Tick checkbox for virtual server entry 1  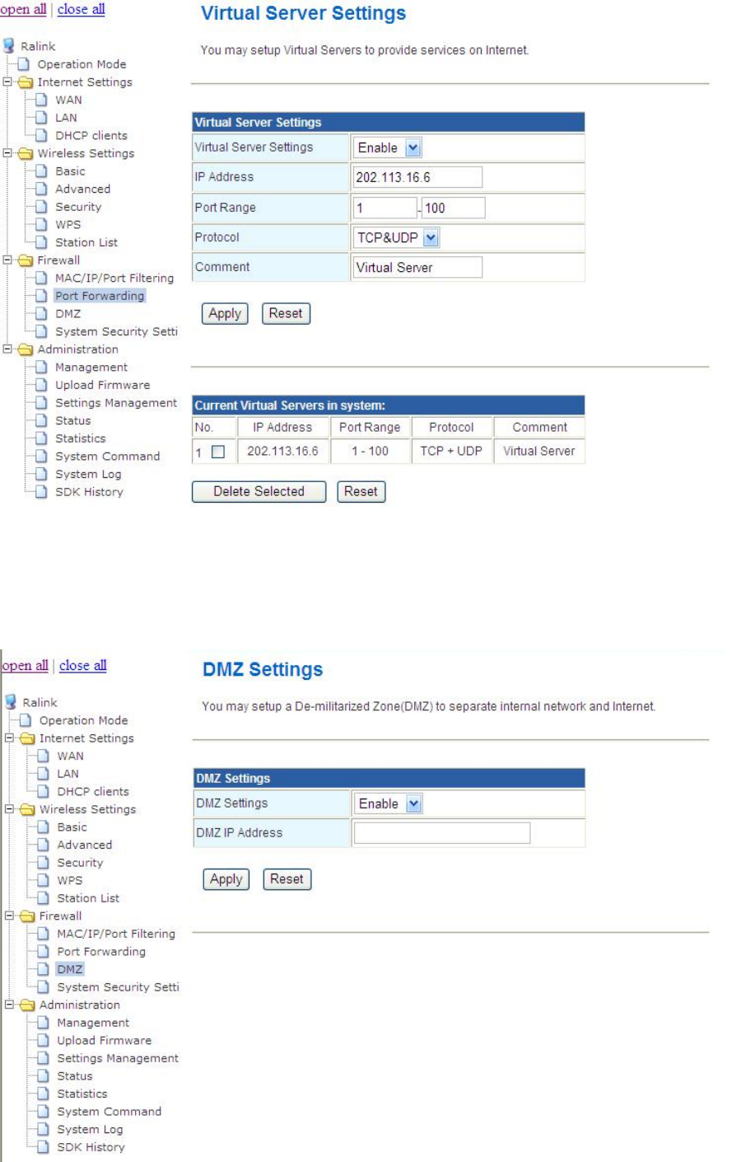click(x=218, y=452)
